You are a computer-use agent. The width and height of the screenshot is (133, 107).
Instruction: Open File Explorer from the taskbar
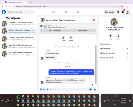pos(33,96)
